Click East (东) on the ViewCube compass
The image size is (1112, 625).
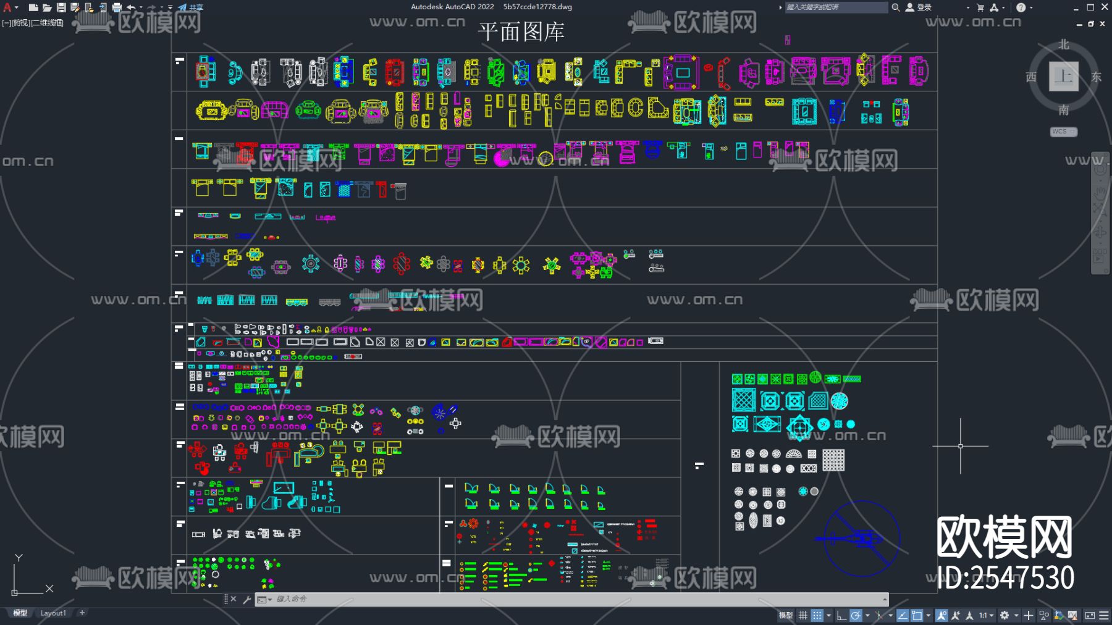click(x=1096, y=77)
